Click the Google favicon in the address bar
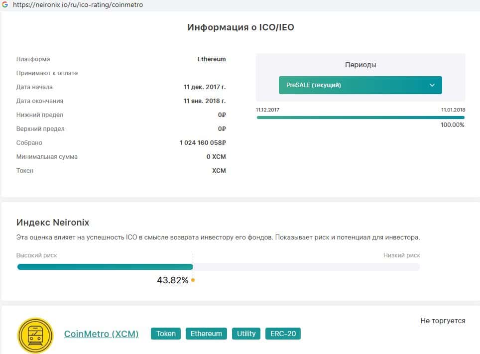Screen dimensions: 480x354 5,4
